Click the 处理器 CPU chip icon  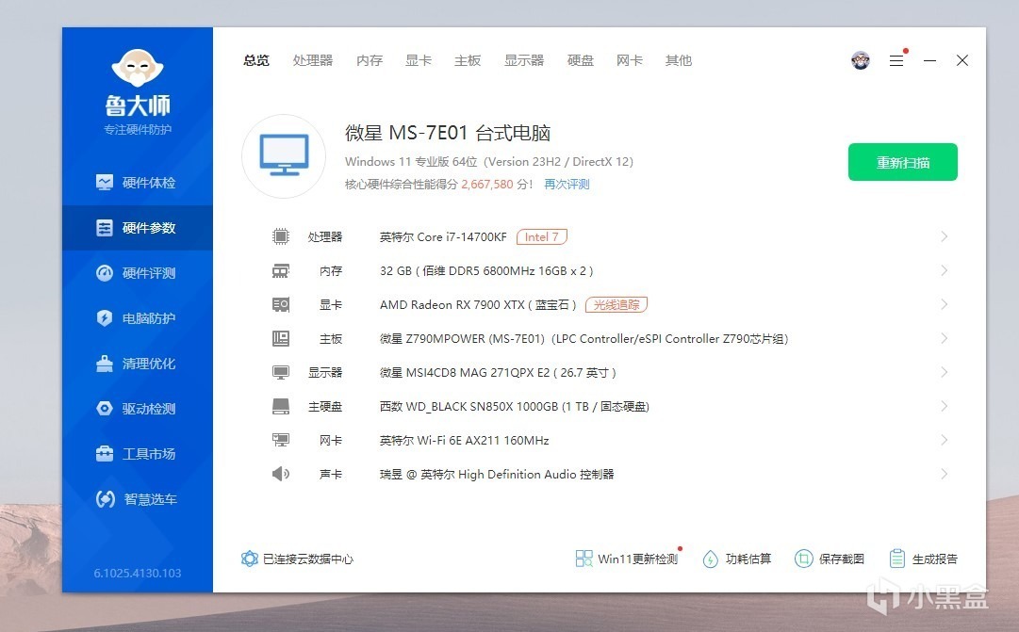point(281,236)
